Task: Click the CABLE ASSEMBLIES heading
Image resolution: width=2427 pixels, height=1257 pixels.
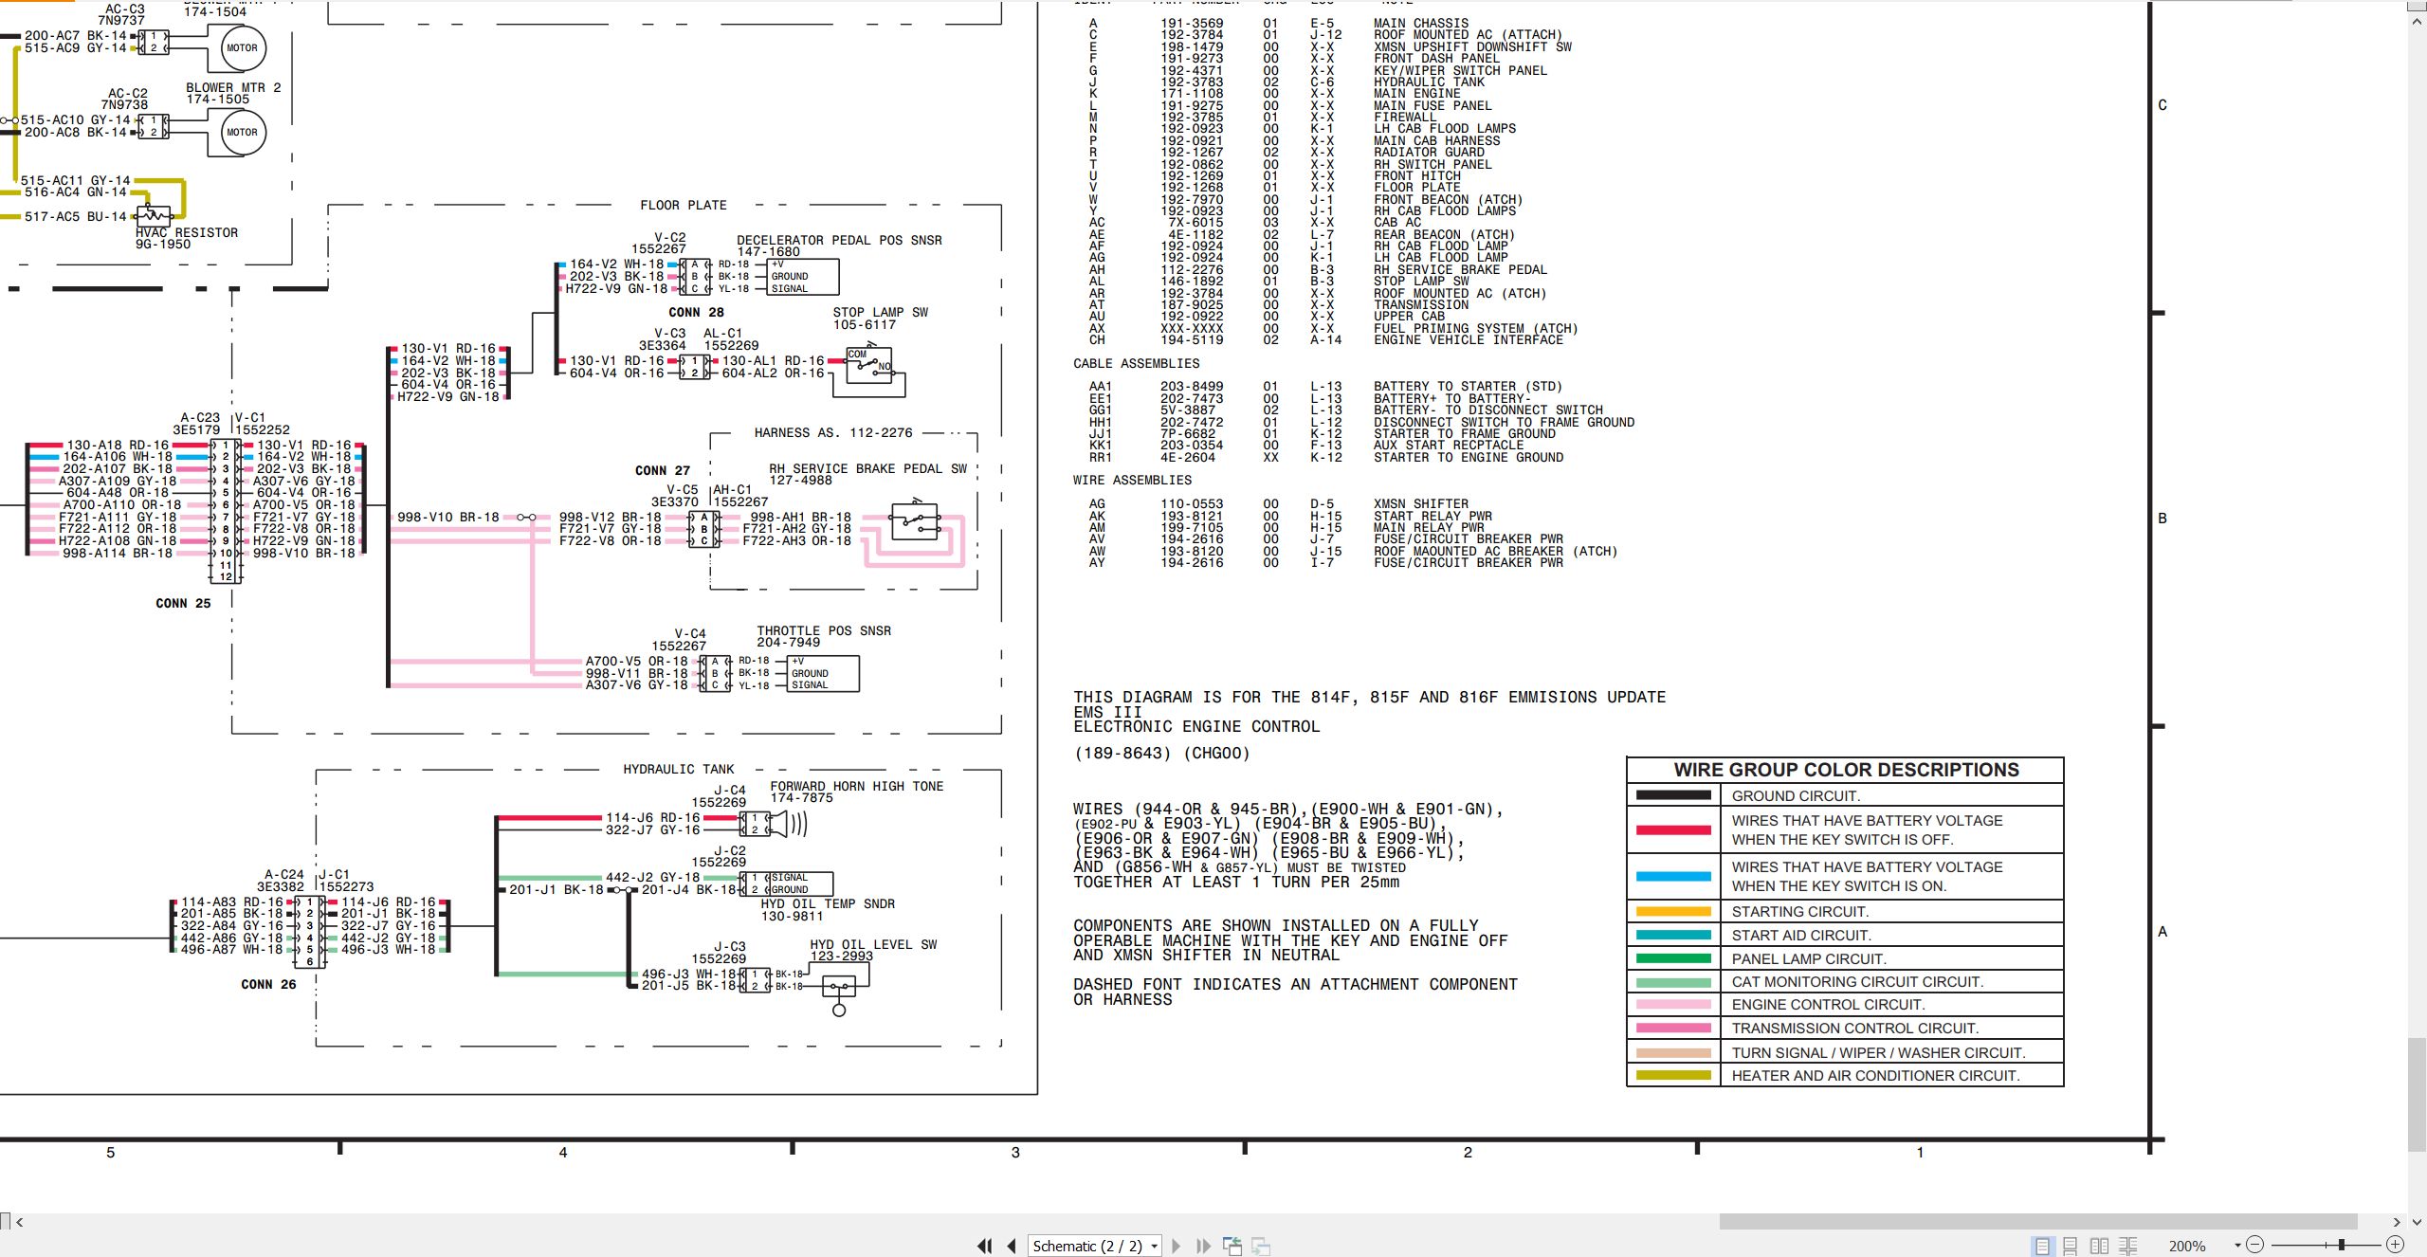Action: [1136, 363]
